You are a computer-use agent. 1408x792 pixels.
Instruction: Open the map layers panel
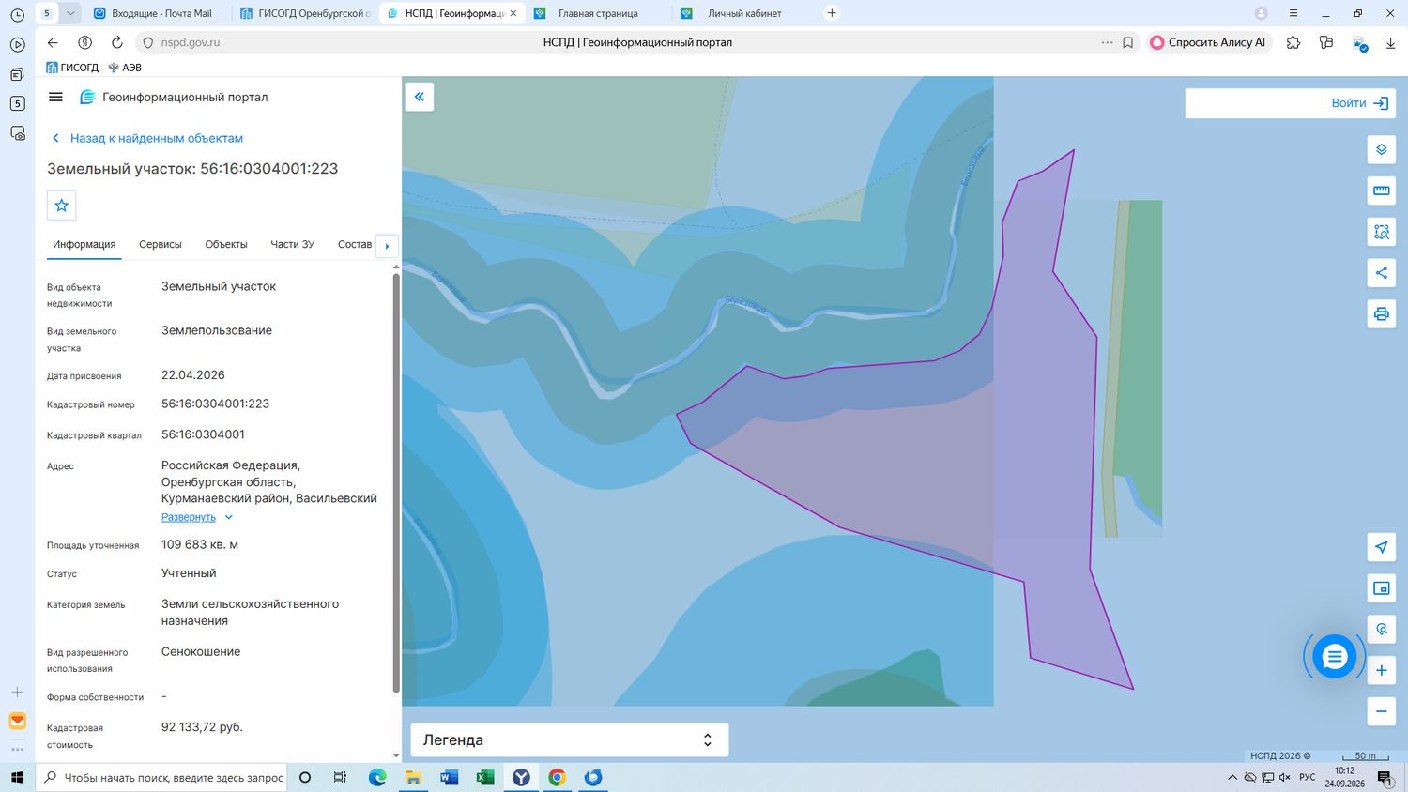coord(1381,150)
